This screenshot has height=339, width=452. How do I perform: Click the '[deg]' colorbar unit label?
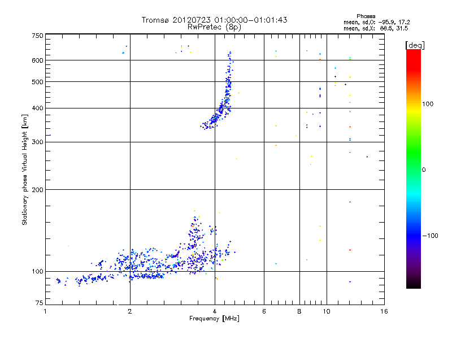click(415, 45)
